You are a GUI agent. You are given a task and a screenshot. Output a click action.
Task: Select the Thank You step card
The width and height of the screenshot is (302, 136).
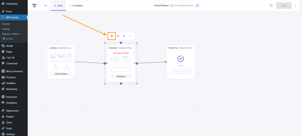181,62
